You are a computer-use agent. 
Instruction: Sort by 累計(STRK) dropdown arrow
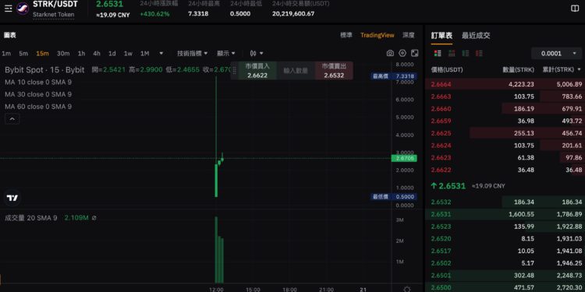pos(579,69)
